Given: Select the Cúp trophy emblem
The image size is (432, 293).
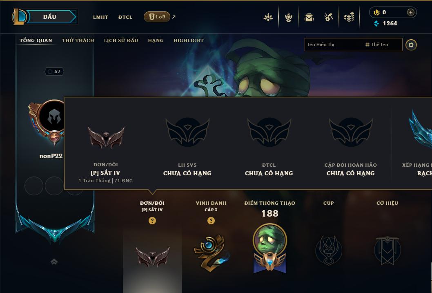Looking at the screenshot, I should (328, 250).
